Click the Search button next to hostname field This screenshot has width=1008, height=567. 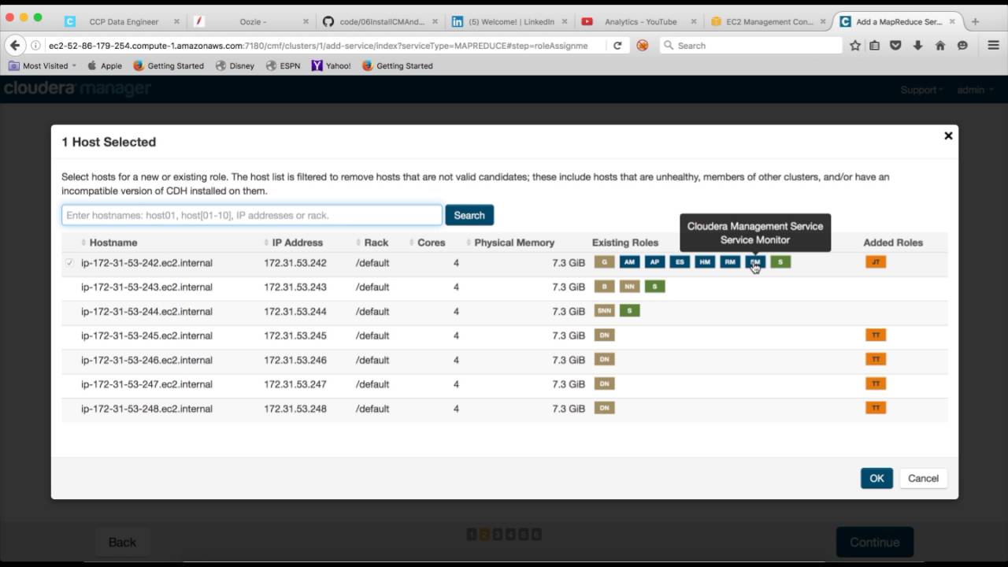click(x=469, y=215)
